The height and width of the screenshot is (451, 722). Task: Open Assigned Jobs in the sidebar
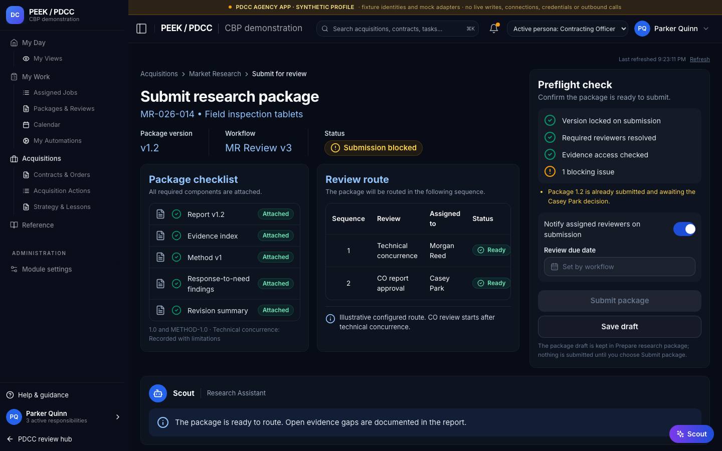[x=55, y=93]
